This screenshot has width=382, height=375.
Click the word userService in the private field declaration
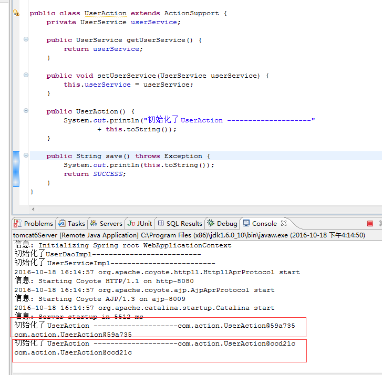pos(154,22)
